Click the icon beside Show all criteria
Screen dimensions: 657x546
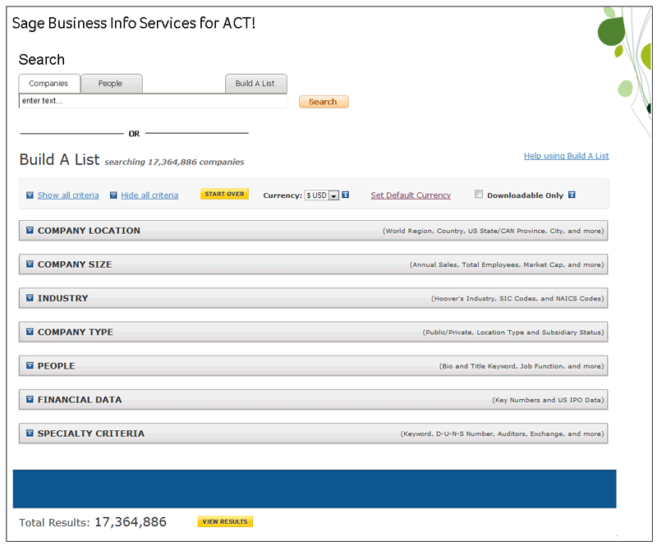pos(30,195)
